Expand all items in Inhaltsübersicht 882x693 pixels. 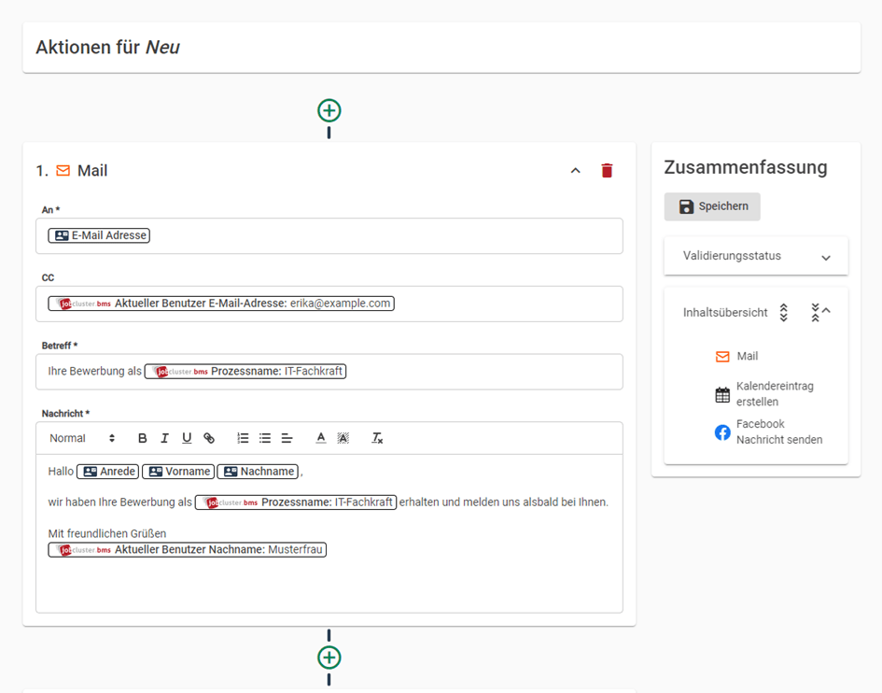(784, 313)
